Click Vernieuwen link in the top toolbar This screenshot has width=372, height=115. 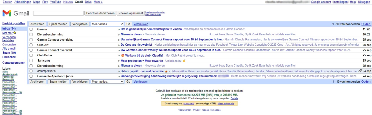pos(141,24)
